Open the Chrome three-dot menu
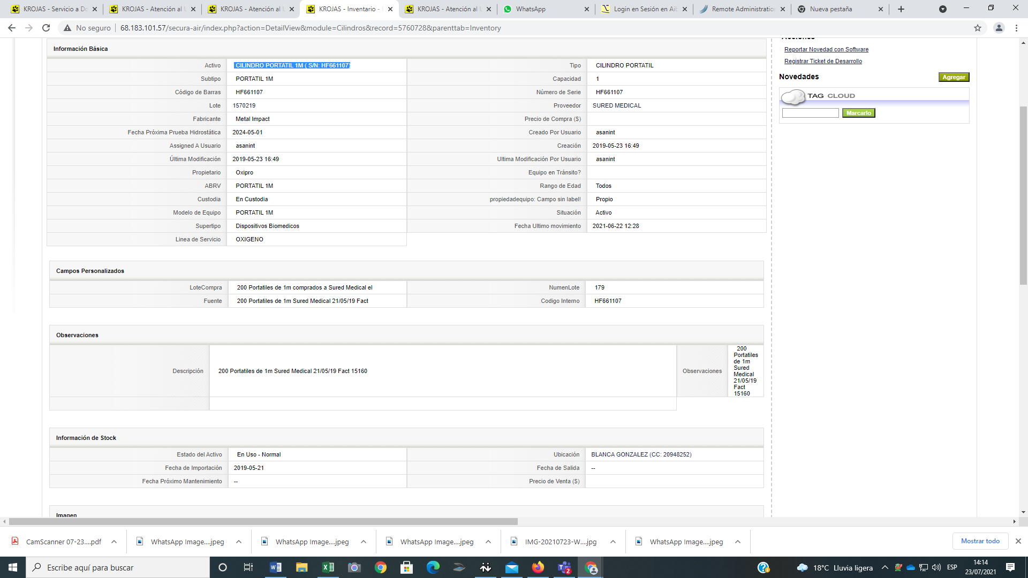1028x578 pixels. 1016,28
